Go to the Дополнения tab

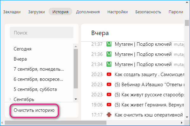[x=88, y=12]
